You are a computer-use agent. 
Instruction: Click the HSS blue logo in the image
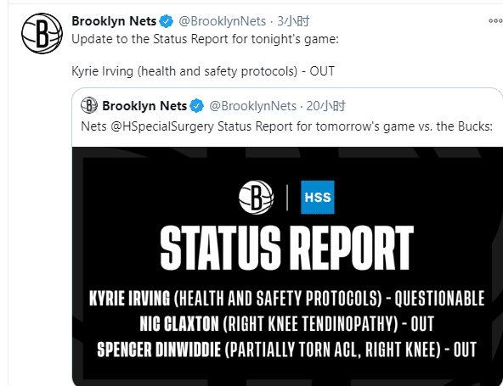click(x=318, y=198)
